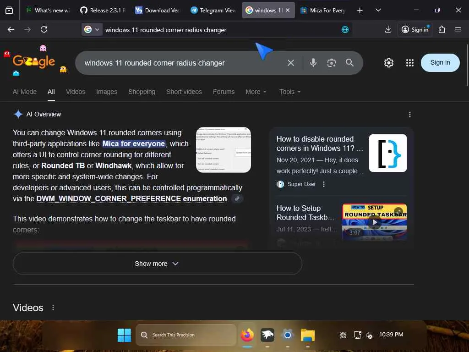Submit search with magnifier icon
The height and width of the screenshot is (352, 469).
pos(349,63)
